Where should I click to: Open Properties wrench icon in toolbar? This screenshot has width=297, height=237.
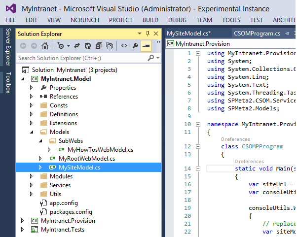(135, 46)
